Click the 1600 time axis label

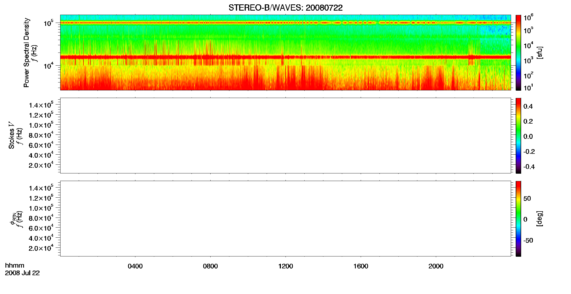point(361,266)
